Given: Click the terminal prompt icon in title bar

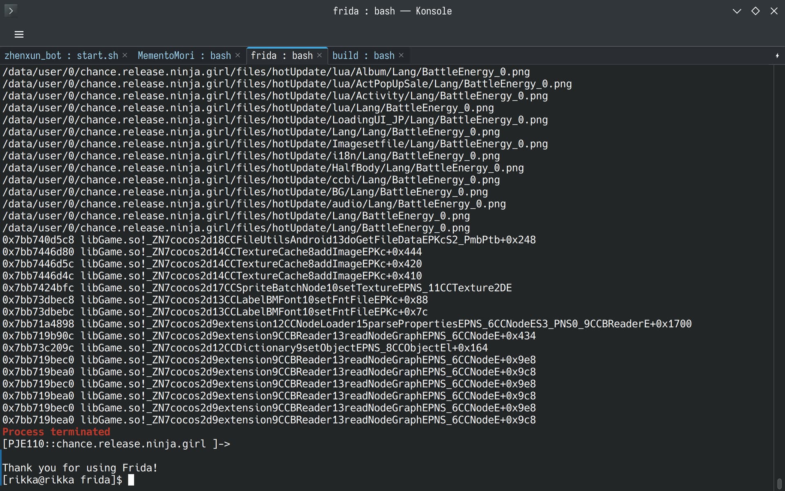Looking at the screenshot, I should click(11, 11).
